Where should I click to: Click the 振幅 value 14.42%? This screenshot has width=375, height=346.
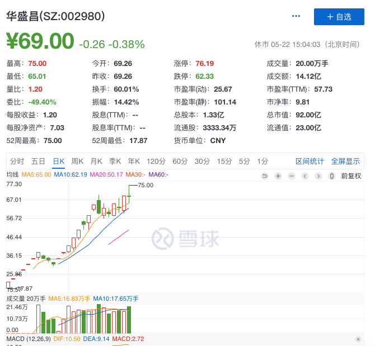126,102
